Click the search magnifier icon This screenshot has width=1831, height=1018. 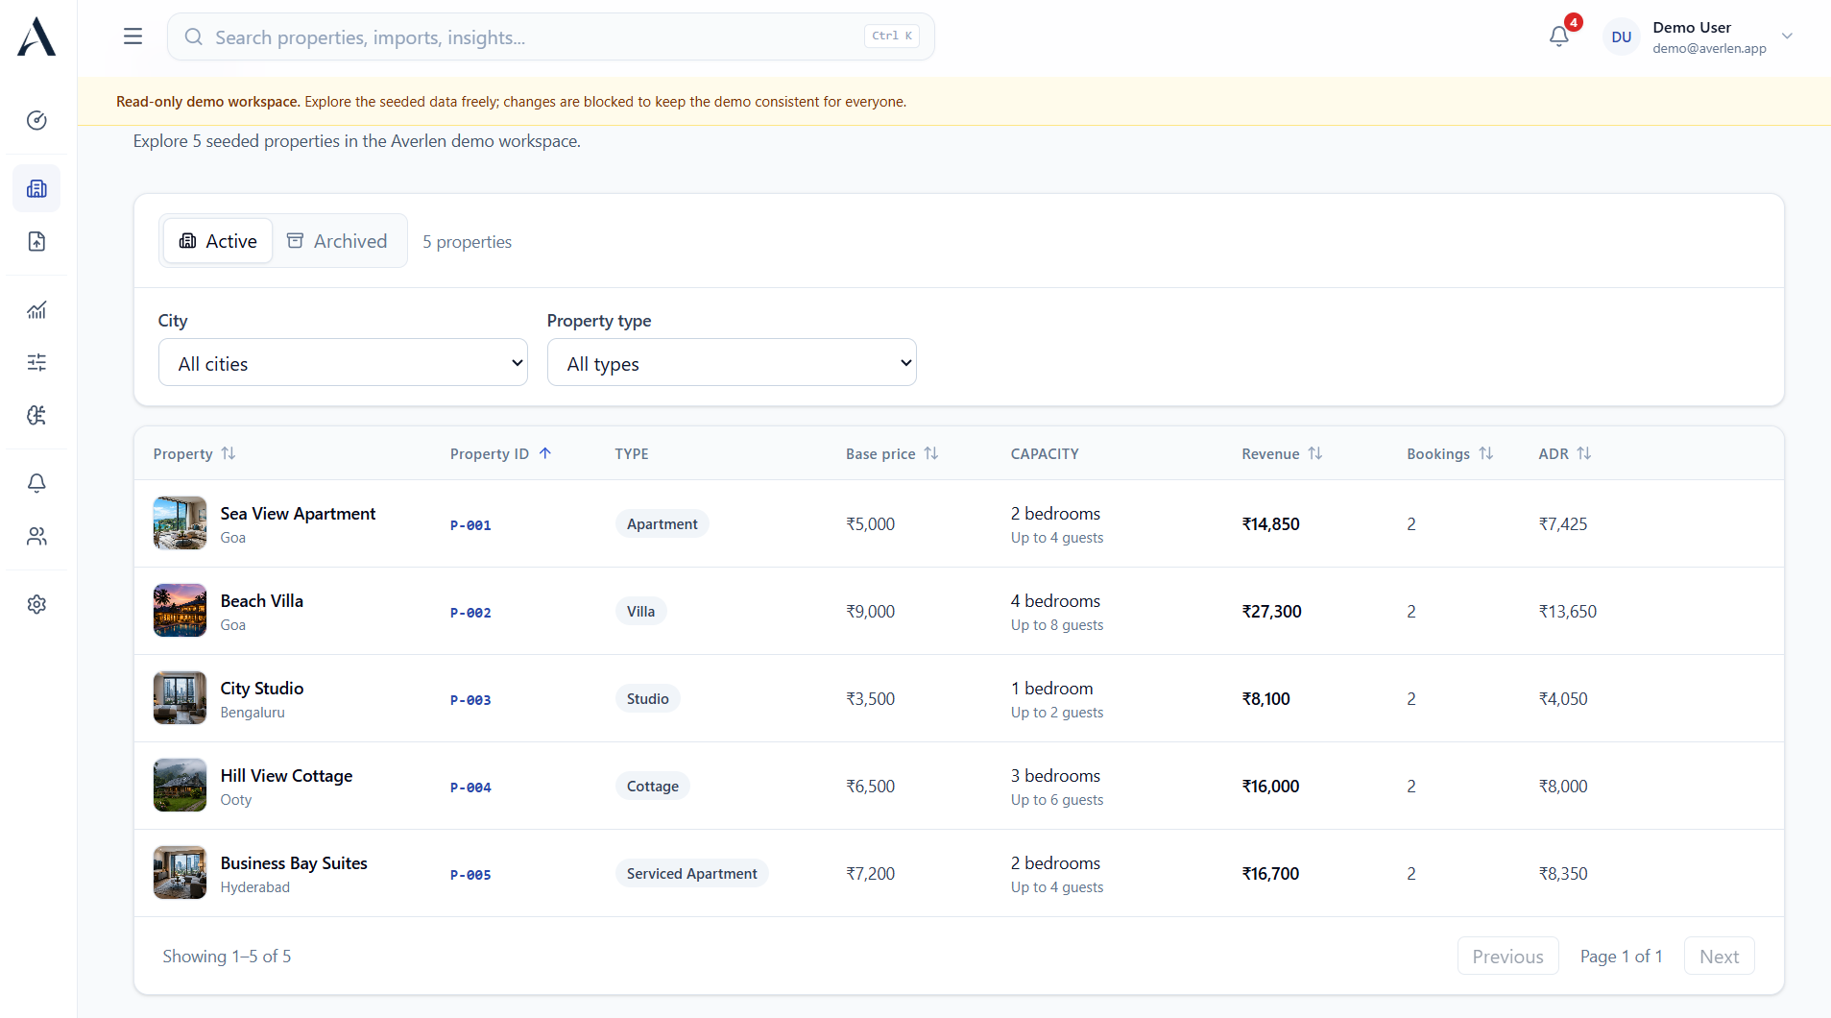[194, 36]
